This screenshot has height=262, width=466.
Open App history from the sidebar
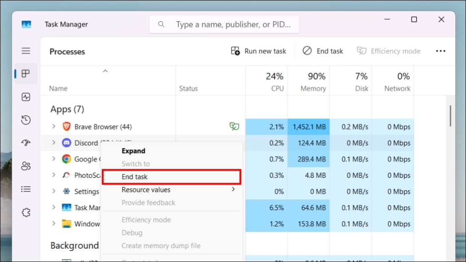26,120
